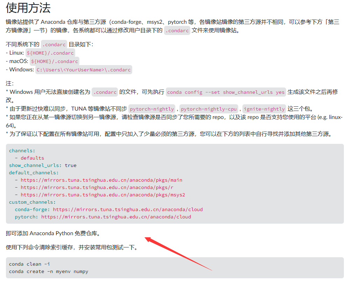The image size is (361, 287).
Task: Select the ignite-nightly package name
Action: pos(264,109)
